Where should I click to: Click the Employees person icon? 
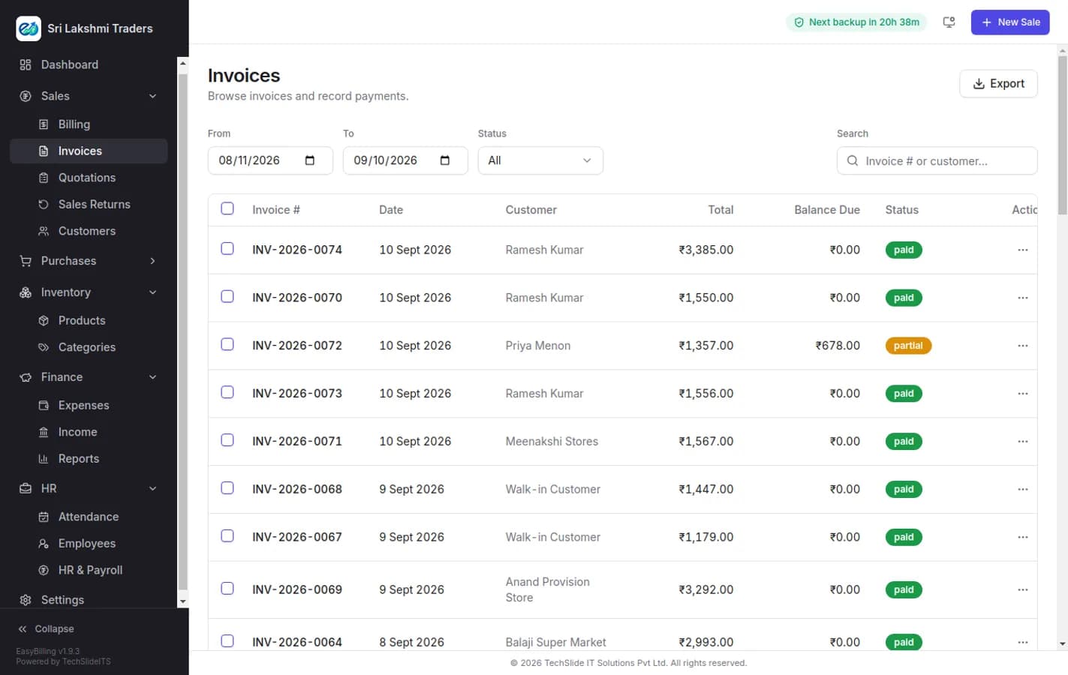tap(44, 544)
